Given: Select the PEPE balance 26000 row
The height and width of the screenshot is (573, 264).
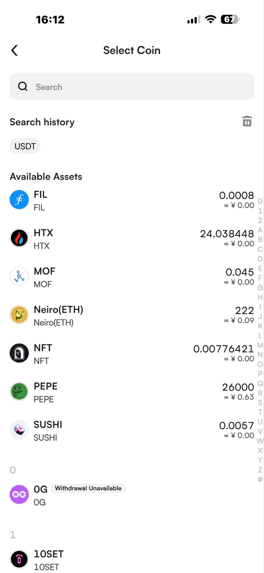Looking at the screenshot, I should click(x=132, y=391).
